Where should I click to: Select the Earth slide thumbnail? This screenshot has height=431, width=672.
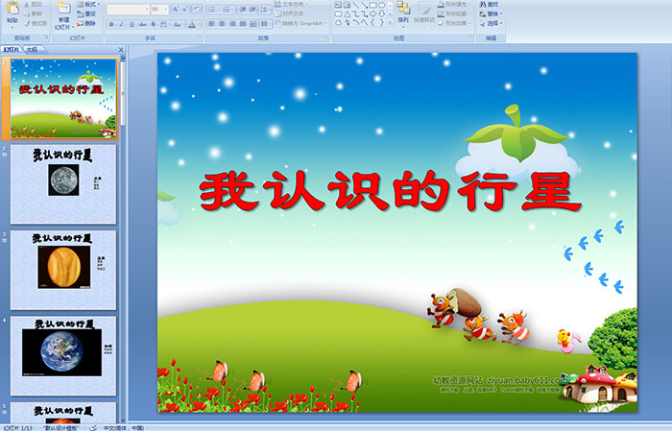click(62, 351)
